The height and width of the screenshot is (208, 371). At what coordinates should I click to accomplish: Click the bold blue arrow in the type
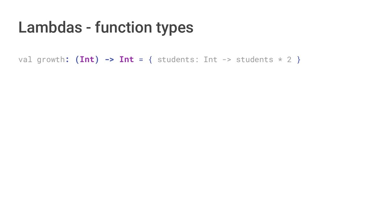(x=109, y=59)
